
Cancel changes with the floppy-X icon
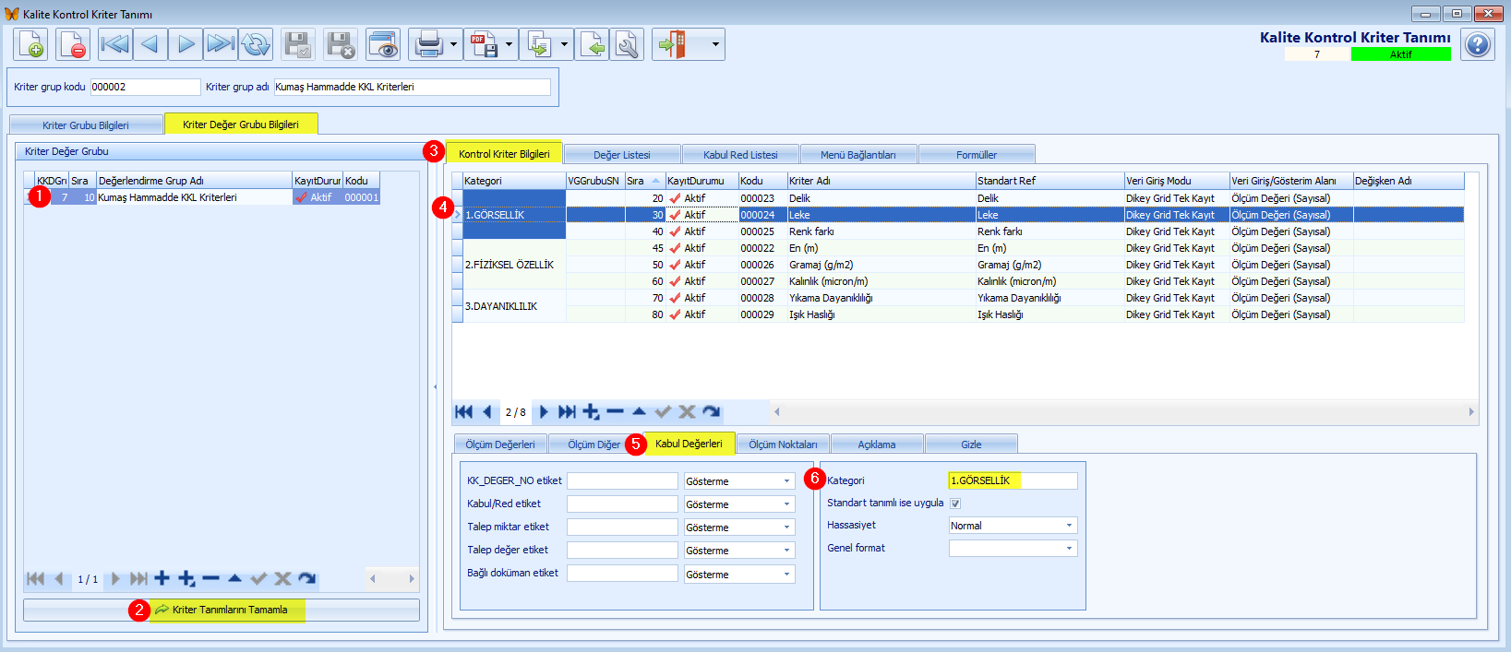coord(341,44)
